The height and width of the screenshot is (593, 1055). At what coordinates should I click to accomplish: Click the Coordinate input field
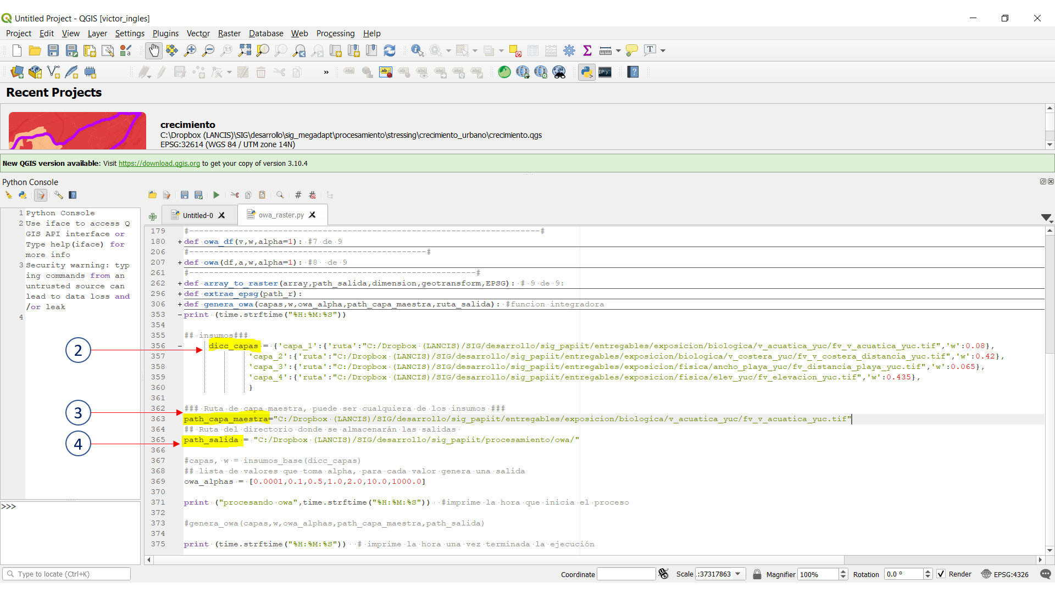coord(626,574)
